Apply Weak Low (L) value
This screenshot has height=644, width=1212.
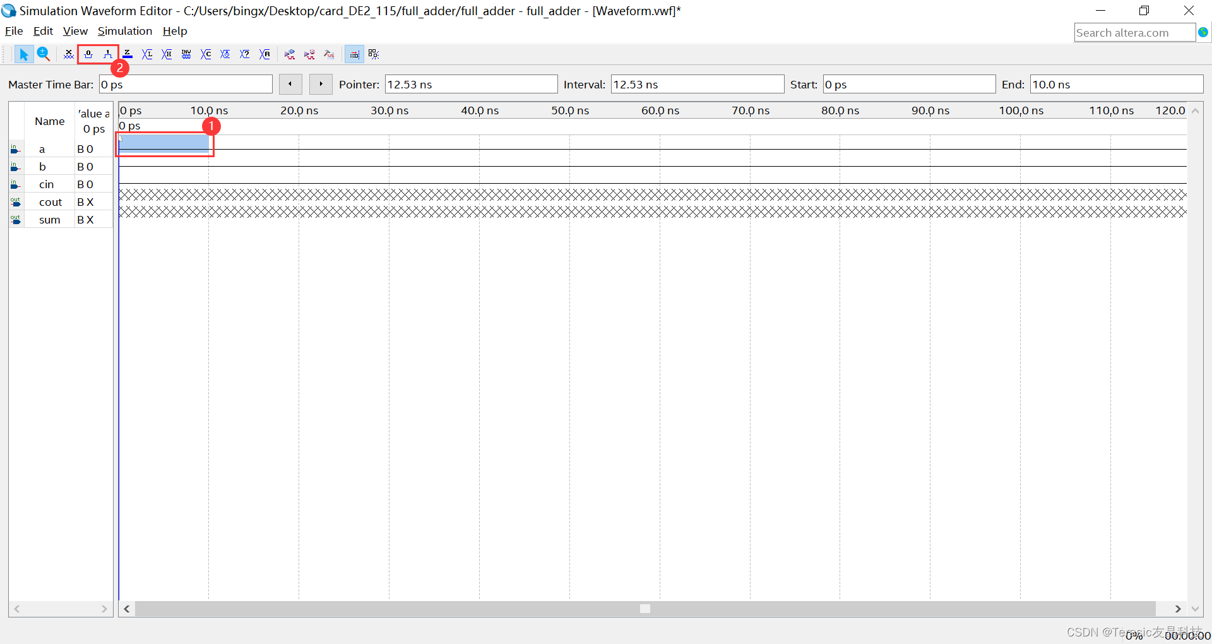[x=147, y=54]
